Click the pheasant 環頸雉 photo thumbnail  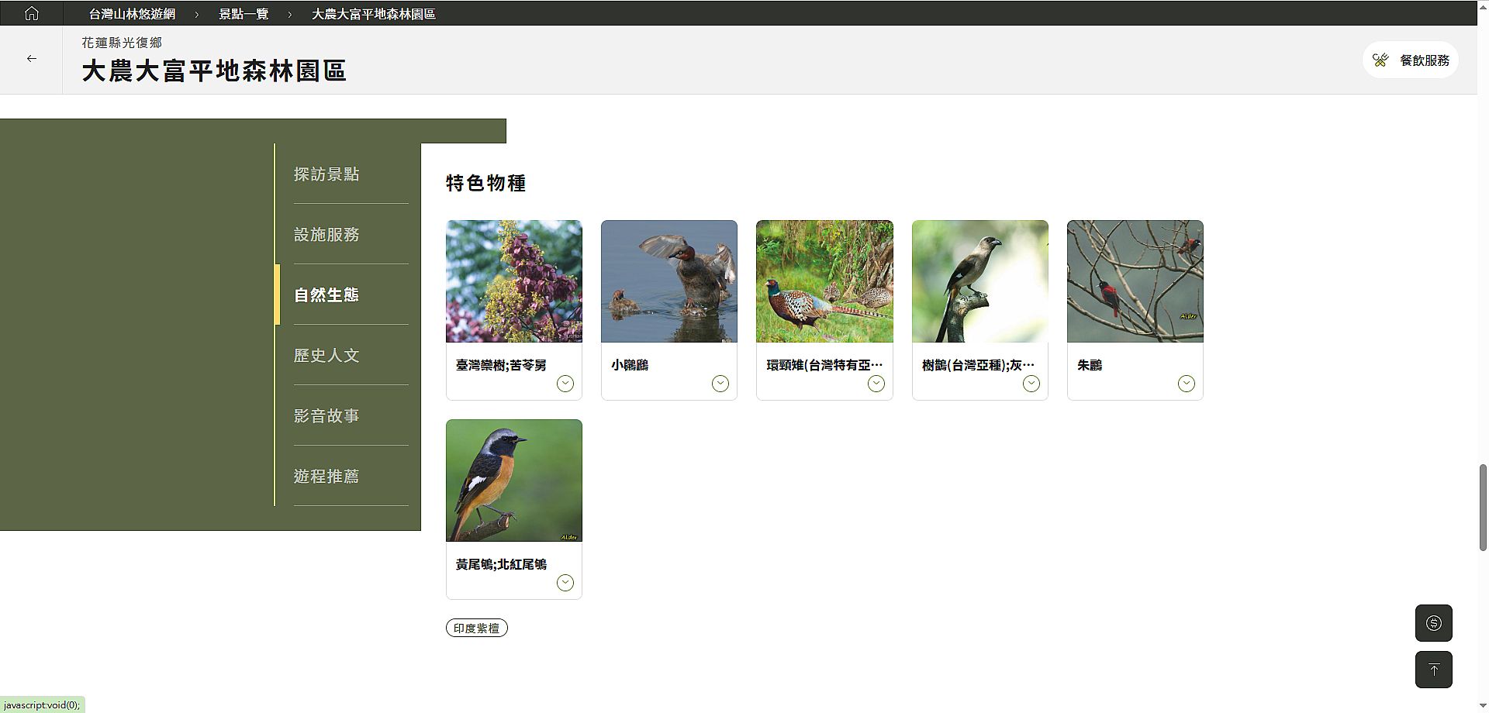click(x=824, y=281)
